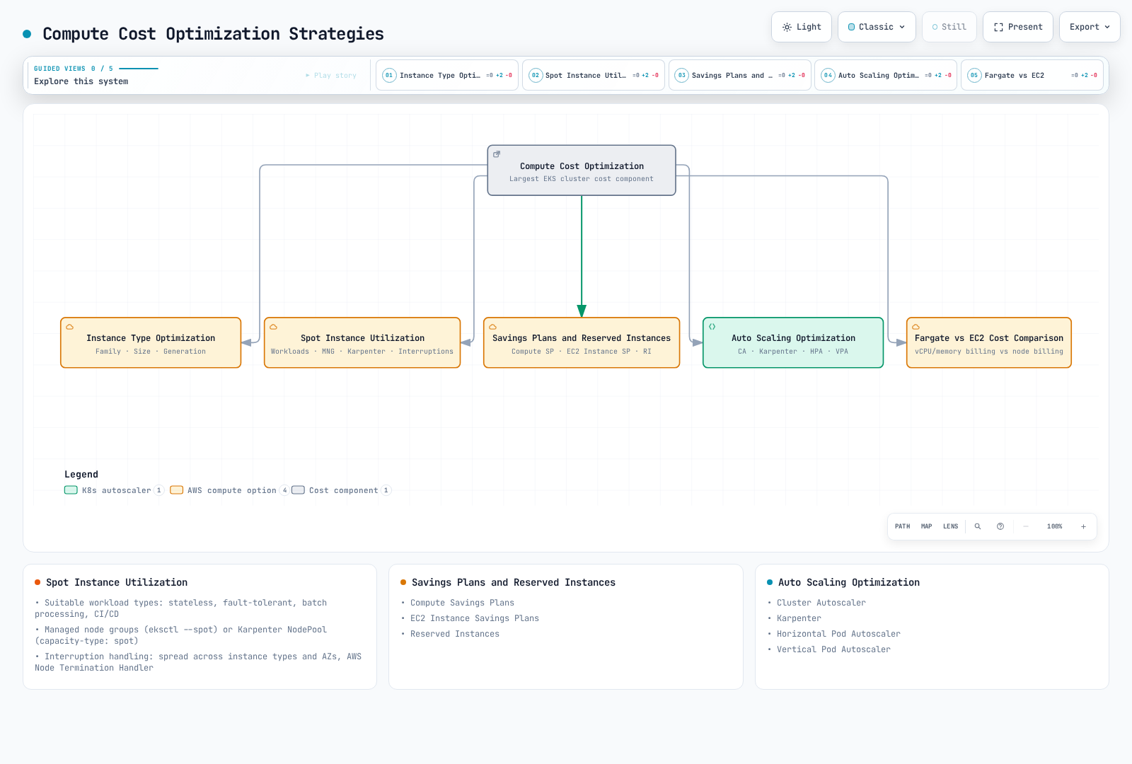Image resolution: width=1132 pixels, height=764 pixels.
Task: Select guided view 03 Savings Plans
Action: pyautogui.click(x=739, y=75)
